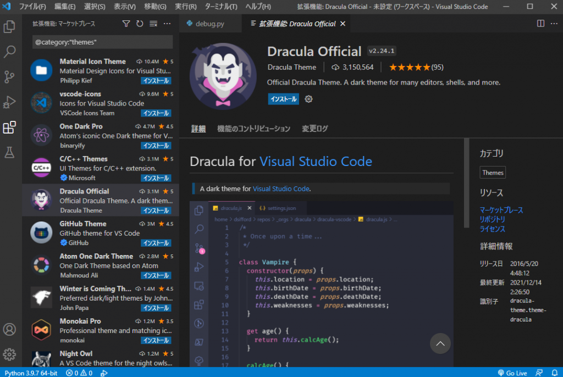
Task: Click the VS Code logo in title bar
Action: pos(7,7)
